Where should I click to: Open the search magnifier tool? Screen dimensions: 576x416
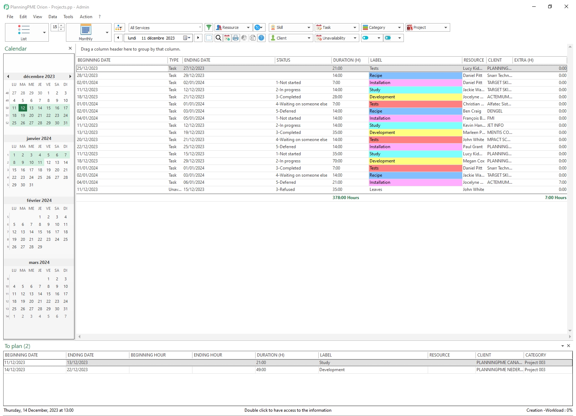point(218,38)
